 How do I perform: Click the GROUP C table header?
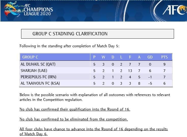pos(30,57)
